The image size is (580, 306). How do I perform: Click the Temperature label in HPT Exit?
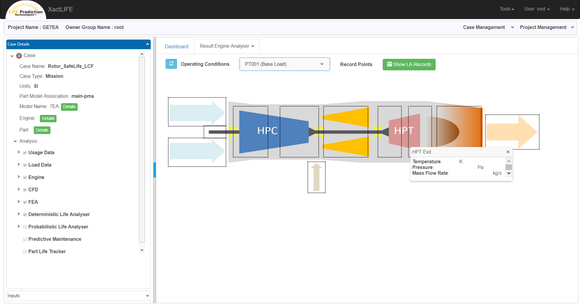click(x=427, y=162)
